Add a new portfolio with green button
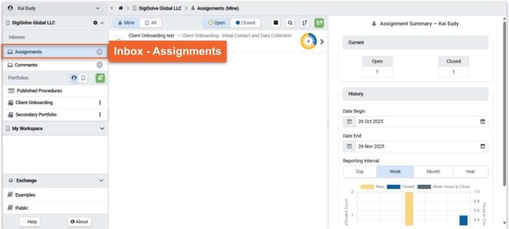 click(x=100, y=78)
